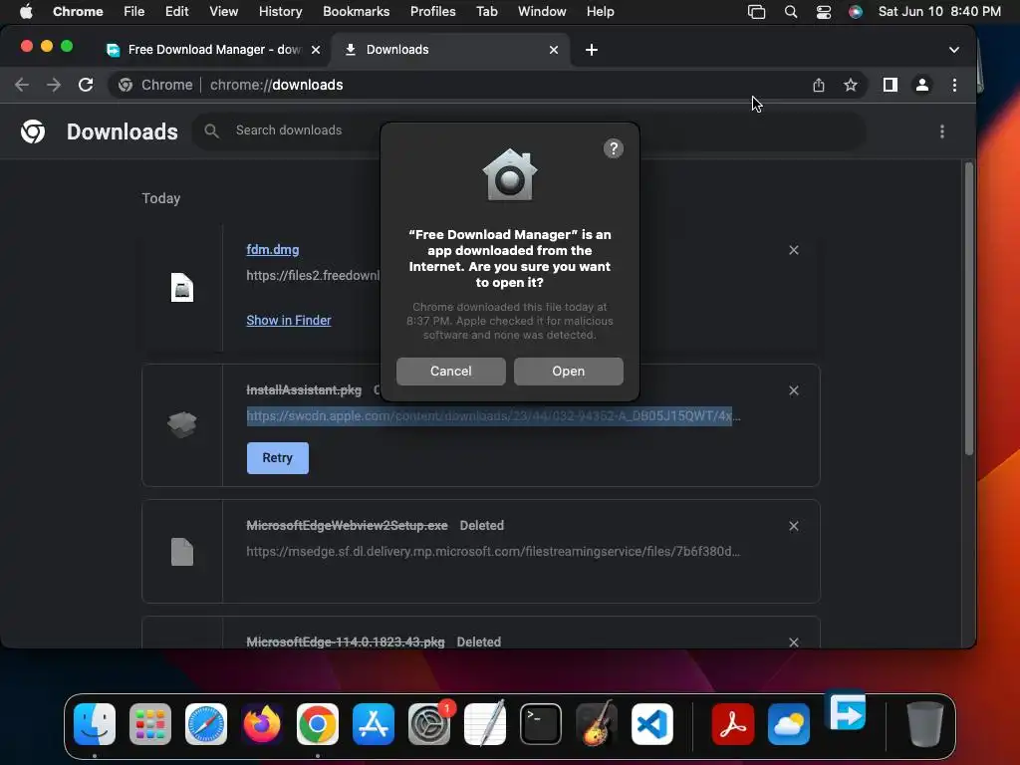Remove InstallAssistant.pkg from the list
This screenshot has height=765, width=1020.
[x=793, y=390]
